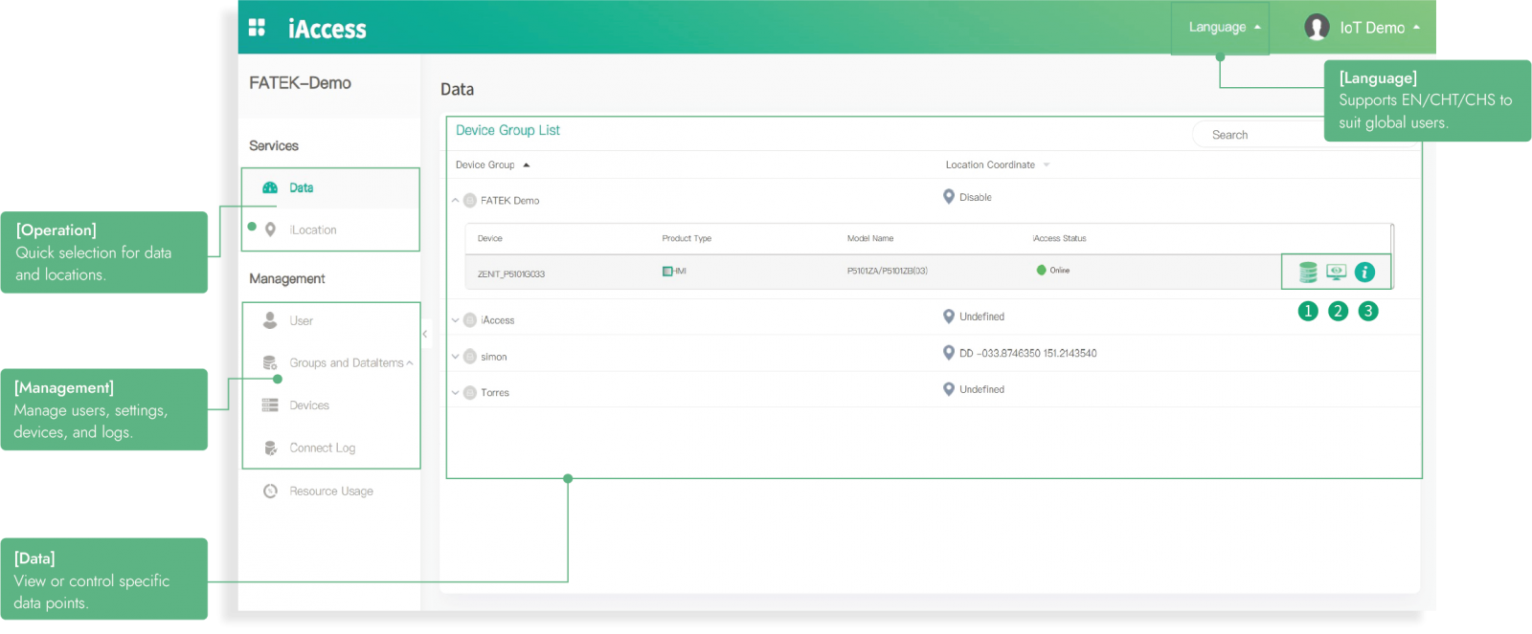Expand the iAccess device group row
Screen dimensions: 1532x634
(x=456, y=320)
